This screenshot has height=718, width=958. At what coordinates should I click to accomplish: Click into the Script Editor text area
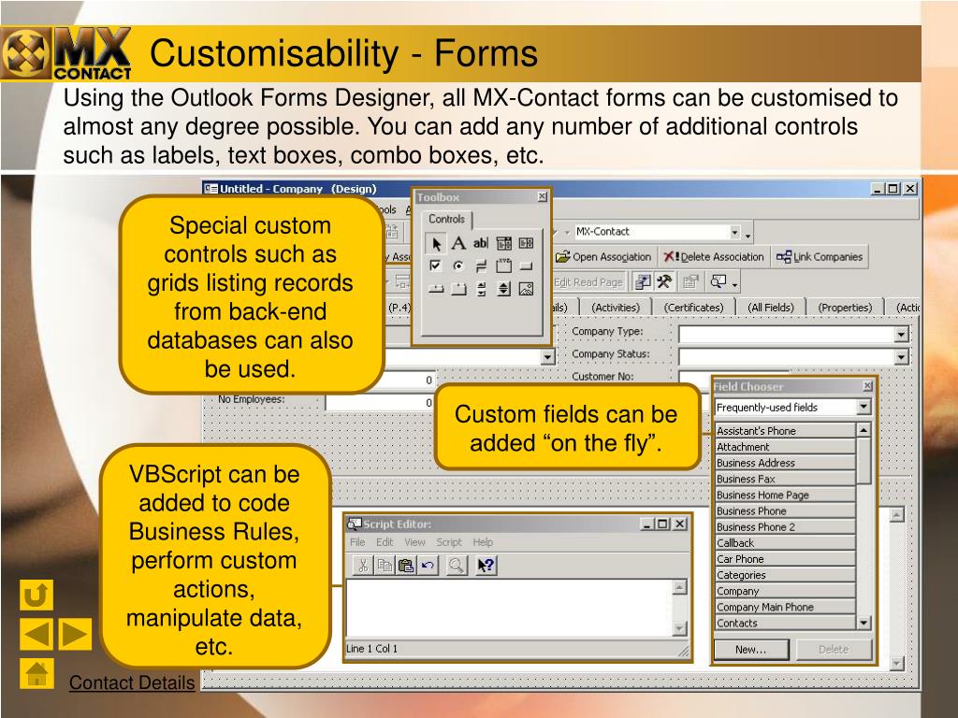pyautogui.click(x=509, y=608)
